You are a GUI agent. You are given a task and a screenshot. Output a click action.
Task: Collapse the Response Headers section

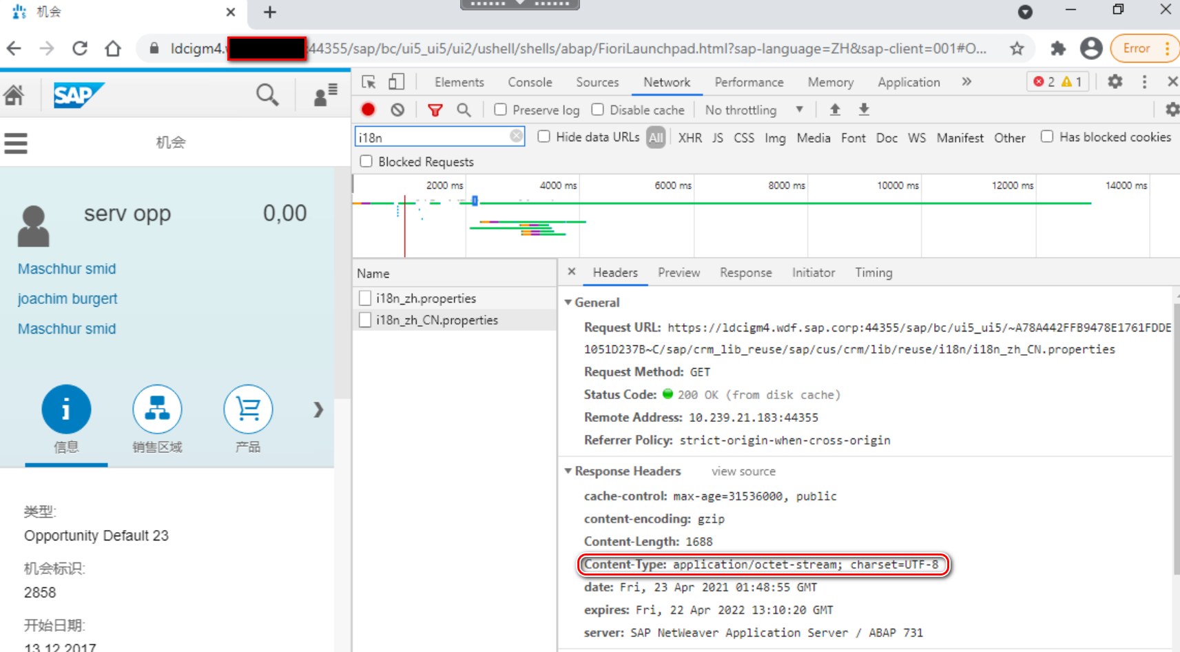coord(568,471)
